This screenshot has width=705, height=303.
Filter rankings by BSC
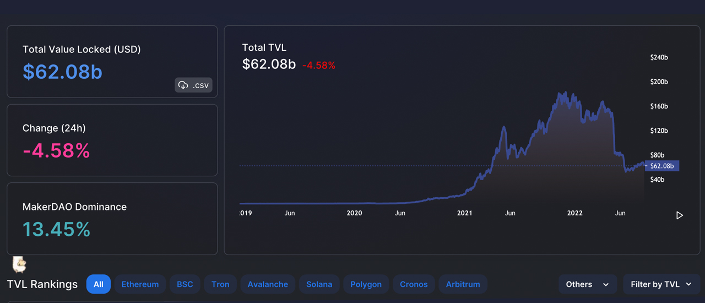[185, 284]
